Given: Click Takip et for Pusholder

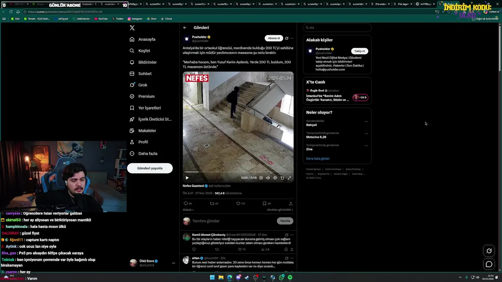Looking at the screenshot, I should (x=360, y=51).
